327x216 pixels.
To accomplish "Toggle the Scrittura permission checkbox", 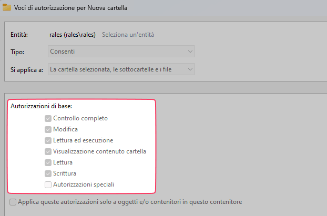I will (48, 173).
